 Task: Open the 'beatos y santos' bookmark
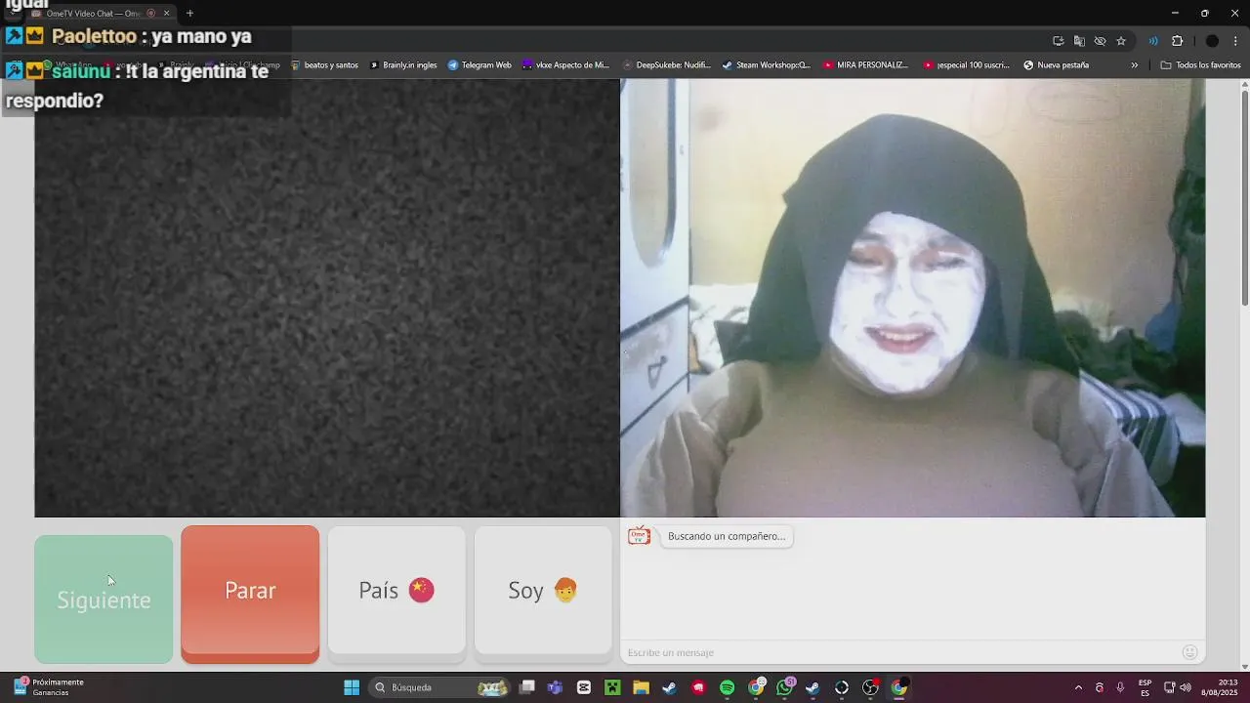pyautogui.click(x=325, y=65)
